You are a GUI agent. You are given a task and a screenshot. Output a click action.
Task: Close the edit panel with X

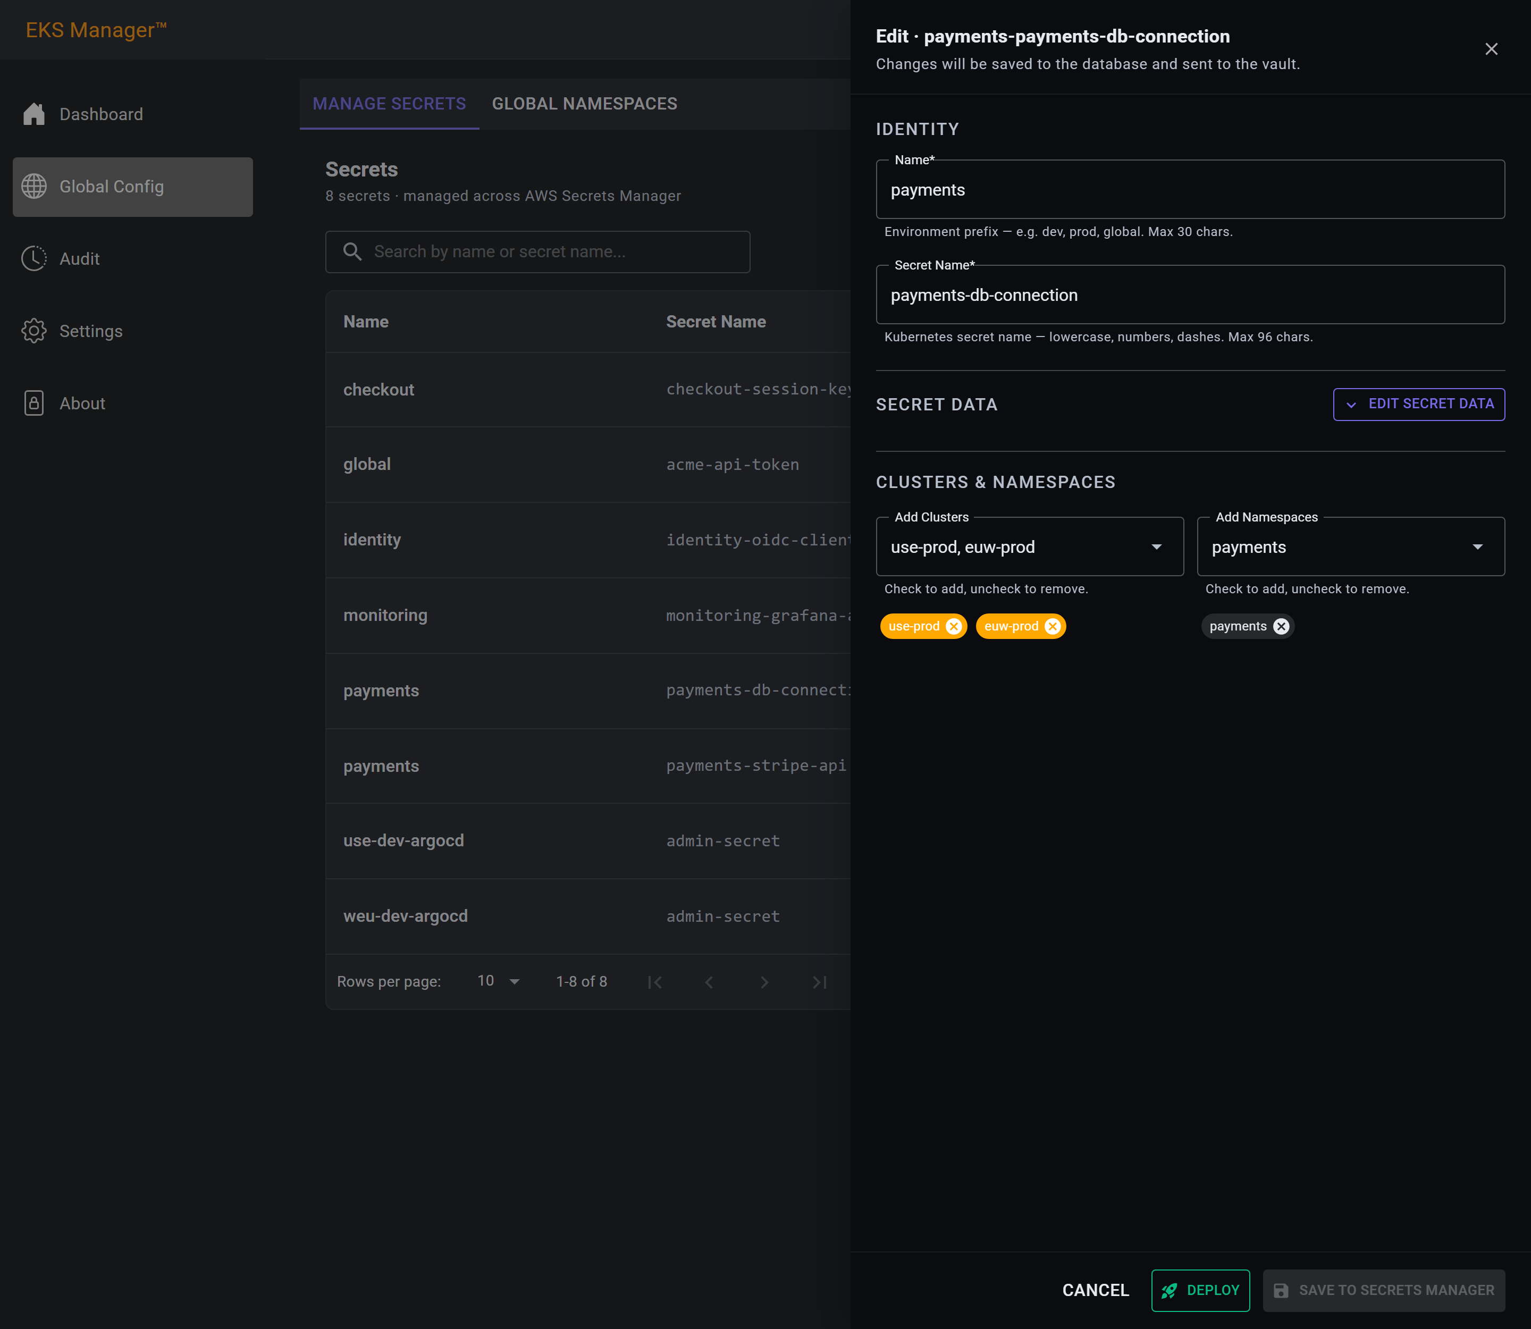pos(1492,49)
